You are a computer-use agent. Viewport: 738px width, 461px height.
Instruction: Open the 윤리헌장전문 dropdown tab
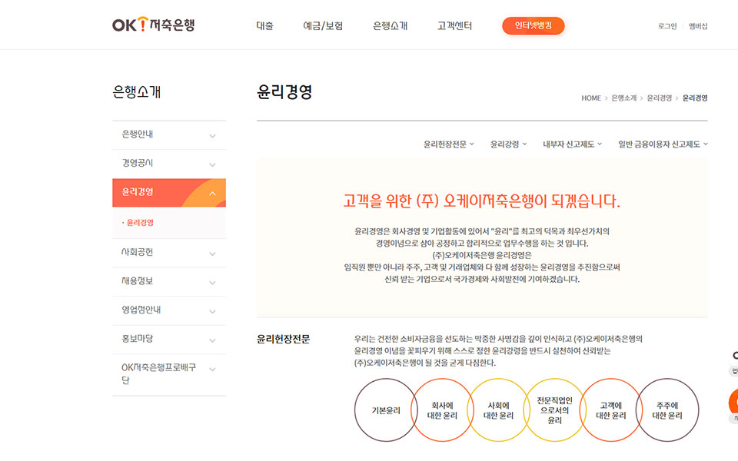(x=449, y=144)
